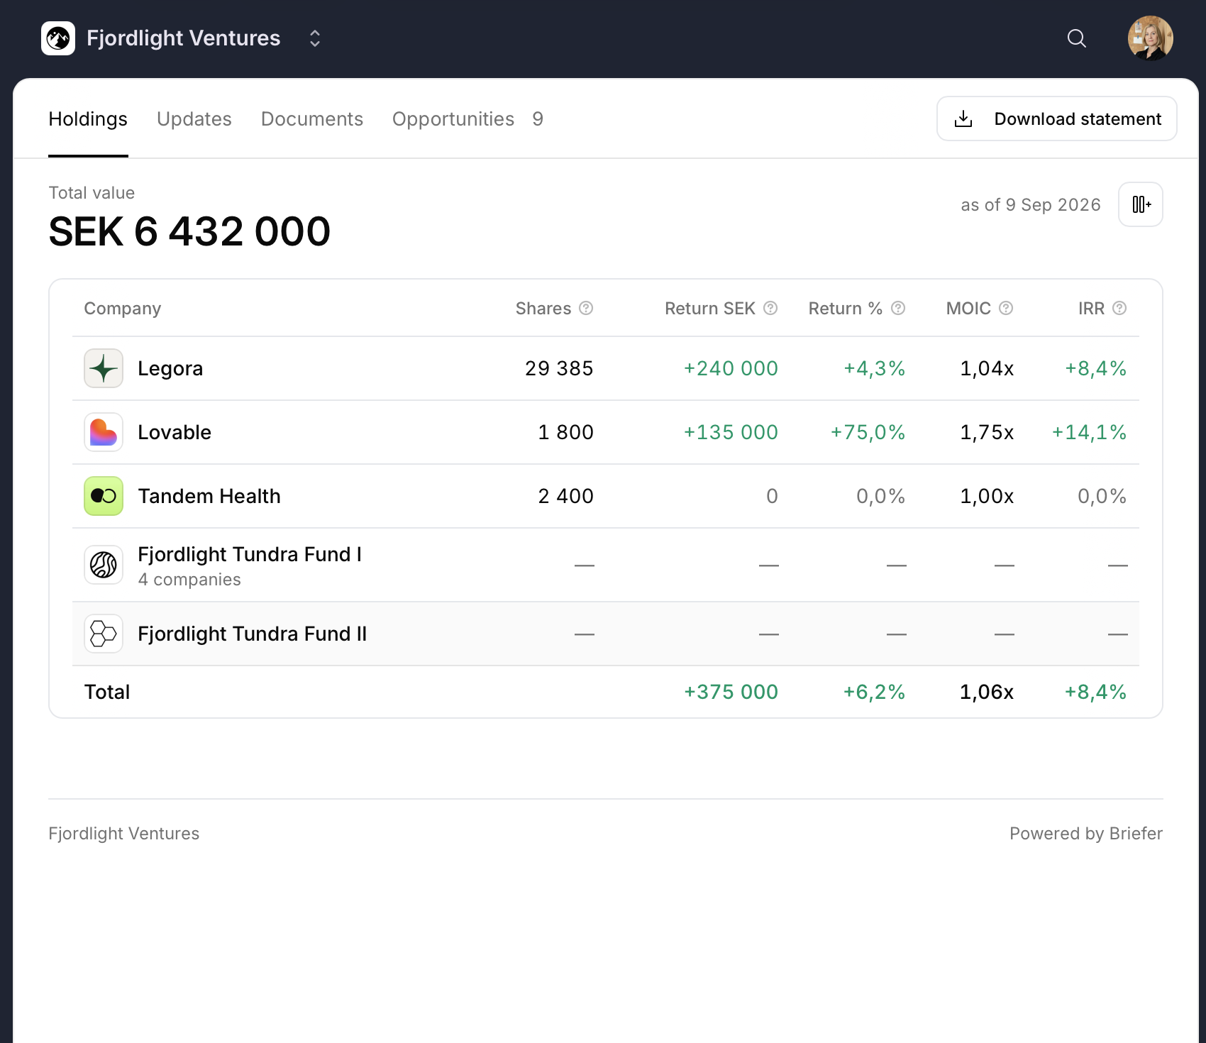Image resolution: width=1206 pixels, height=1043 pixels.
Task: Go to the Opportunities tab
Action: (x=453, y=119)
